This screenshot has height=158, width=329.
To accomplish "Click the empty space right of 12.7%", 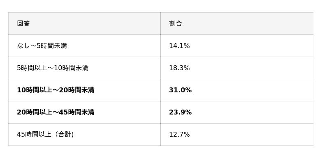I will coord(251,134).
